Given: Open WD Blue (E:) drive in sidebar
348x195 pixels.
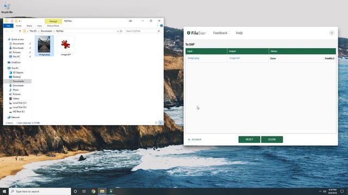Looking at the screenshot, I should tap(18, 112).
